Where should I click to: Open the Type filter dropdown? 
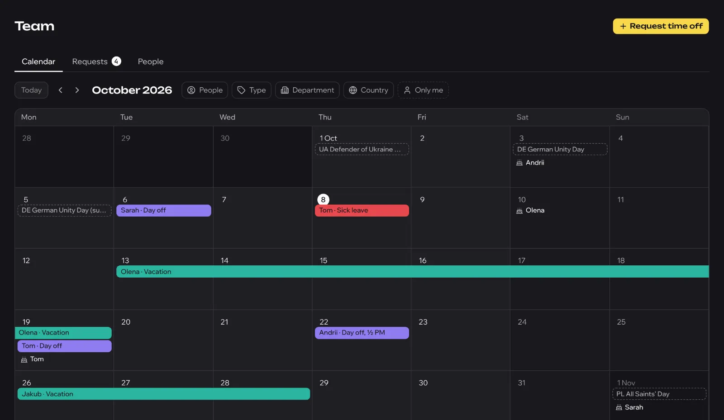(x=252, y=90)
